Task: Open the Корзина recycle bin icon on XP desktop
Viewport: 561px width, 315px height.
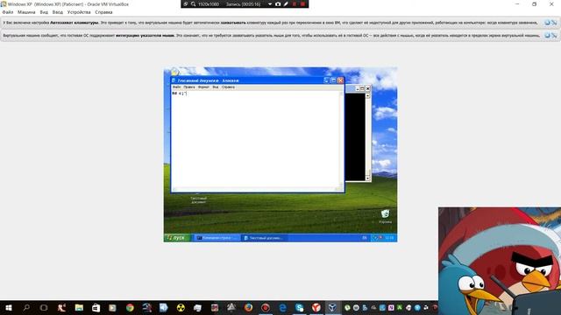Action: pos(386,216)
